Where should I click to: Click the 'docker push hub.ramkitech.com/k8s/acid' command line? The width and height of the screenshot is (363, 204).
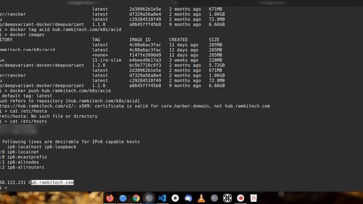pyautogui.click(x=60, y=91)
